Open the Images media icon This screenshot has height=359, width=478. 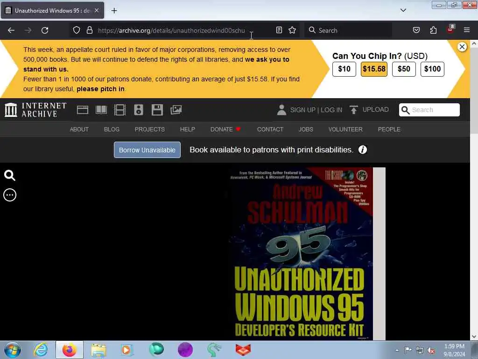[x=176, y=110]
